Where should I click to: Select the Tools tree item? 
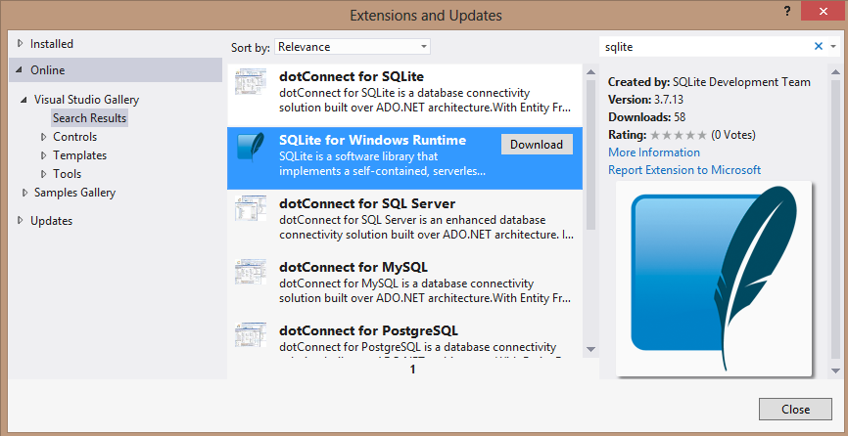click(67, 174)
